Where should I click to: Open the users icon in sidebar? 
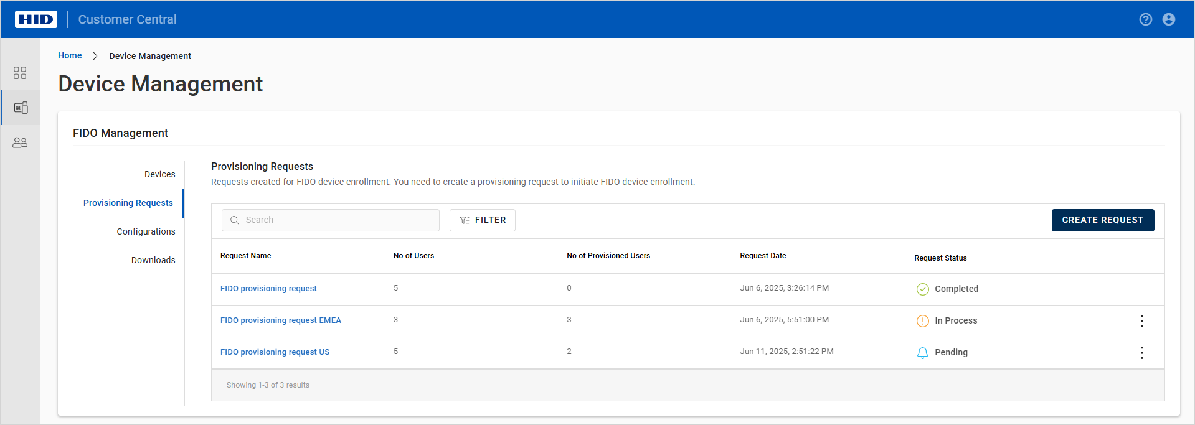20,142
